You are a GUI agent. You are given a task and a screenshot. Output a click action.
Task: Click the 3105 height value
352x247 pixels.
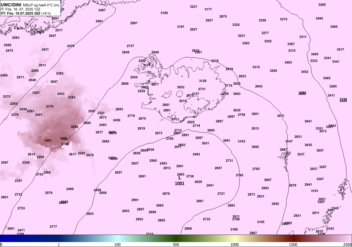pyautogui.click(x=261, y=222)
